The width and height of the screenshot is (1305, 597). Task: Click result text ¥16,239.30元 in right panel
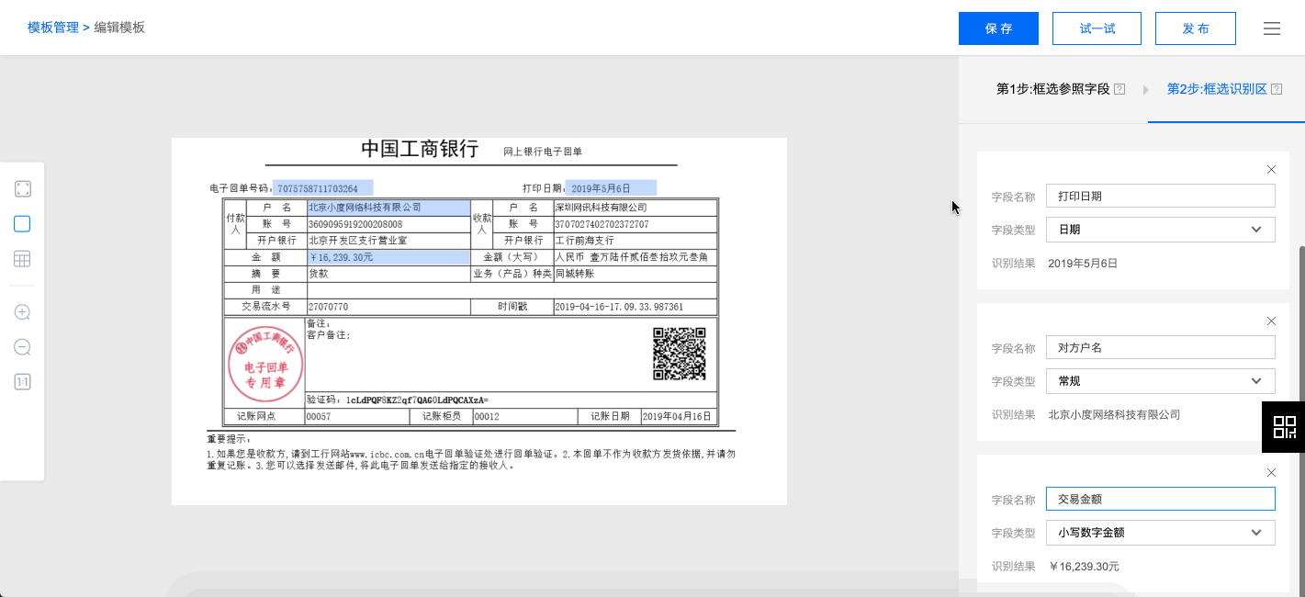[1084, 566]
